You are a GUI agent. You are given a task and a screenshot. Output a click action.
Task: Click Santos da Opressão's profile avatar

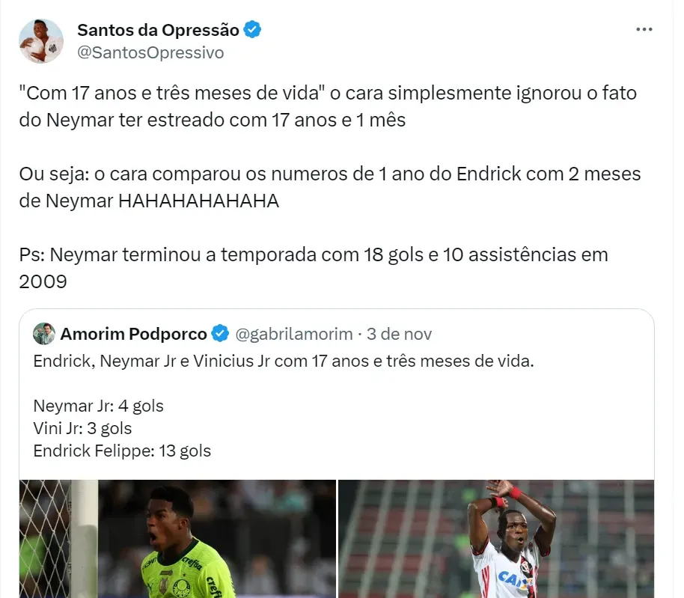click(x=41, y=41)
